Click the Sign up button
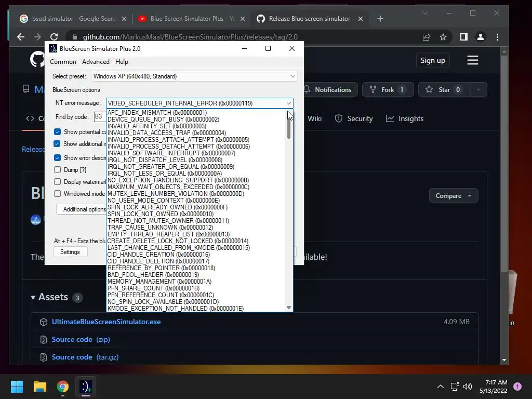This screenshot has width=532, height=399. [x=433, y=60]
